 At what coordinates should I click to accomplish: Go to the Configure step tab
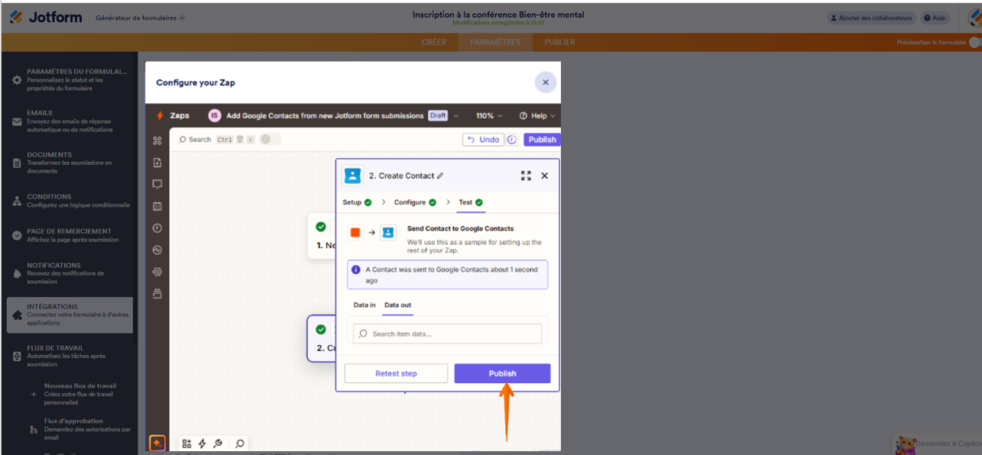click(415, 202)
